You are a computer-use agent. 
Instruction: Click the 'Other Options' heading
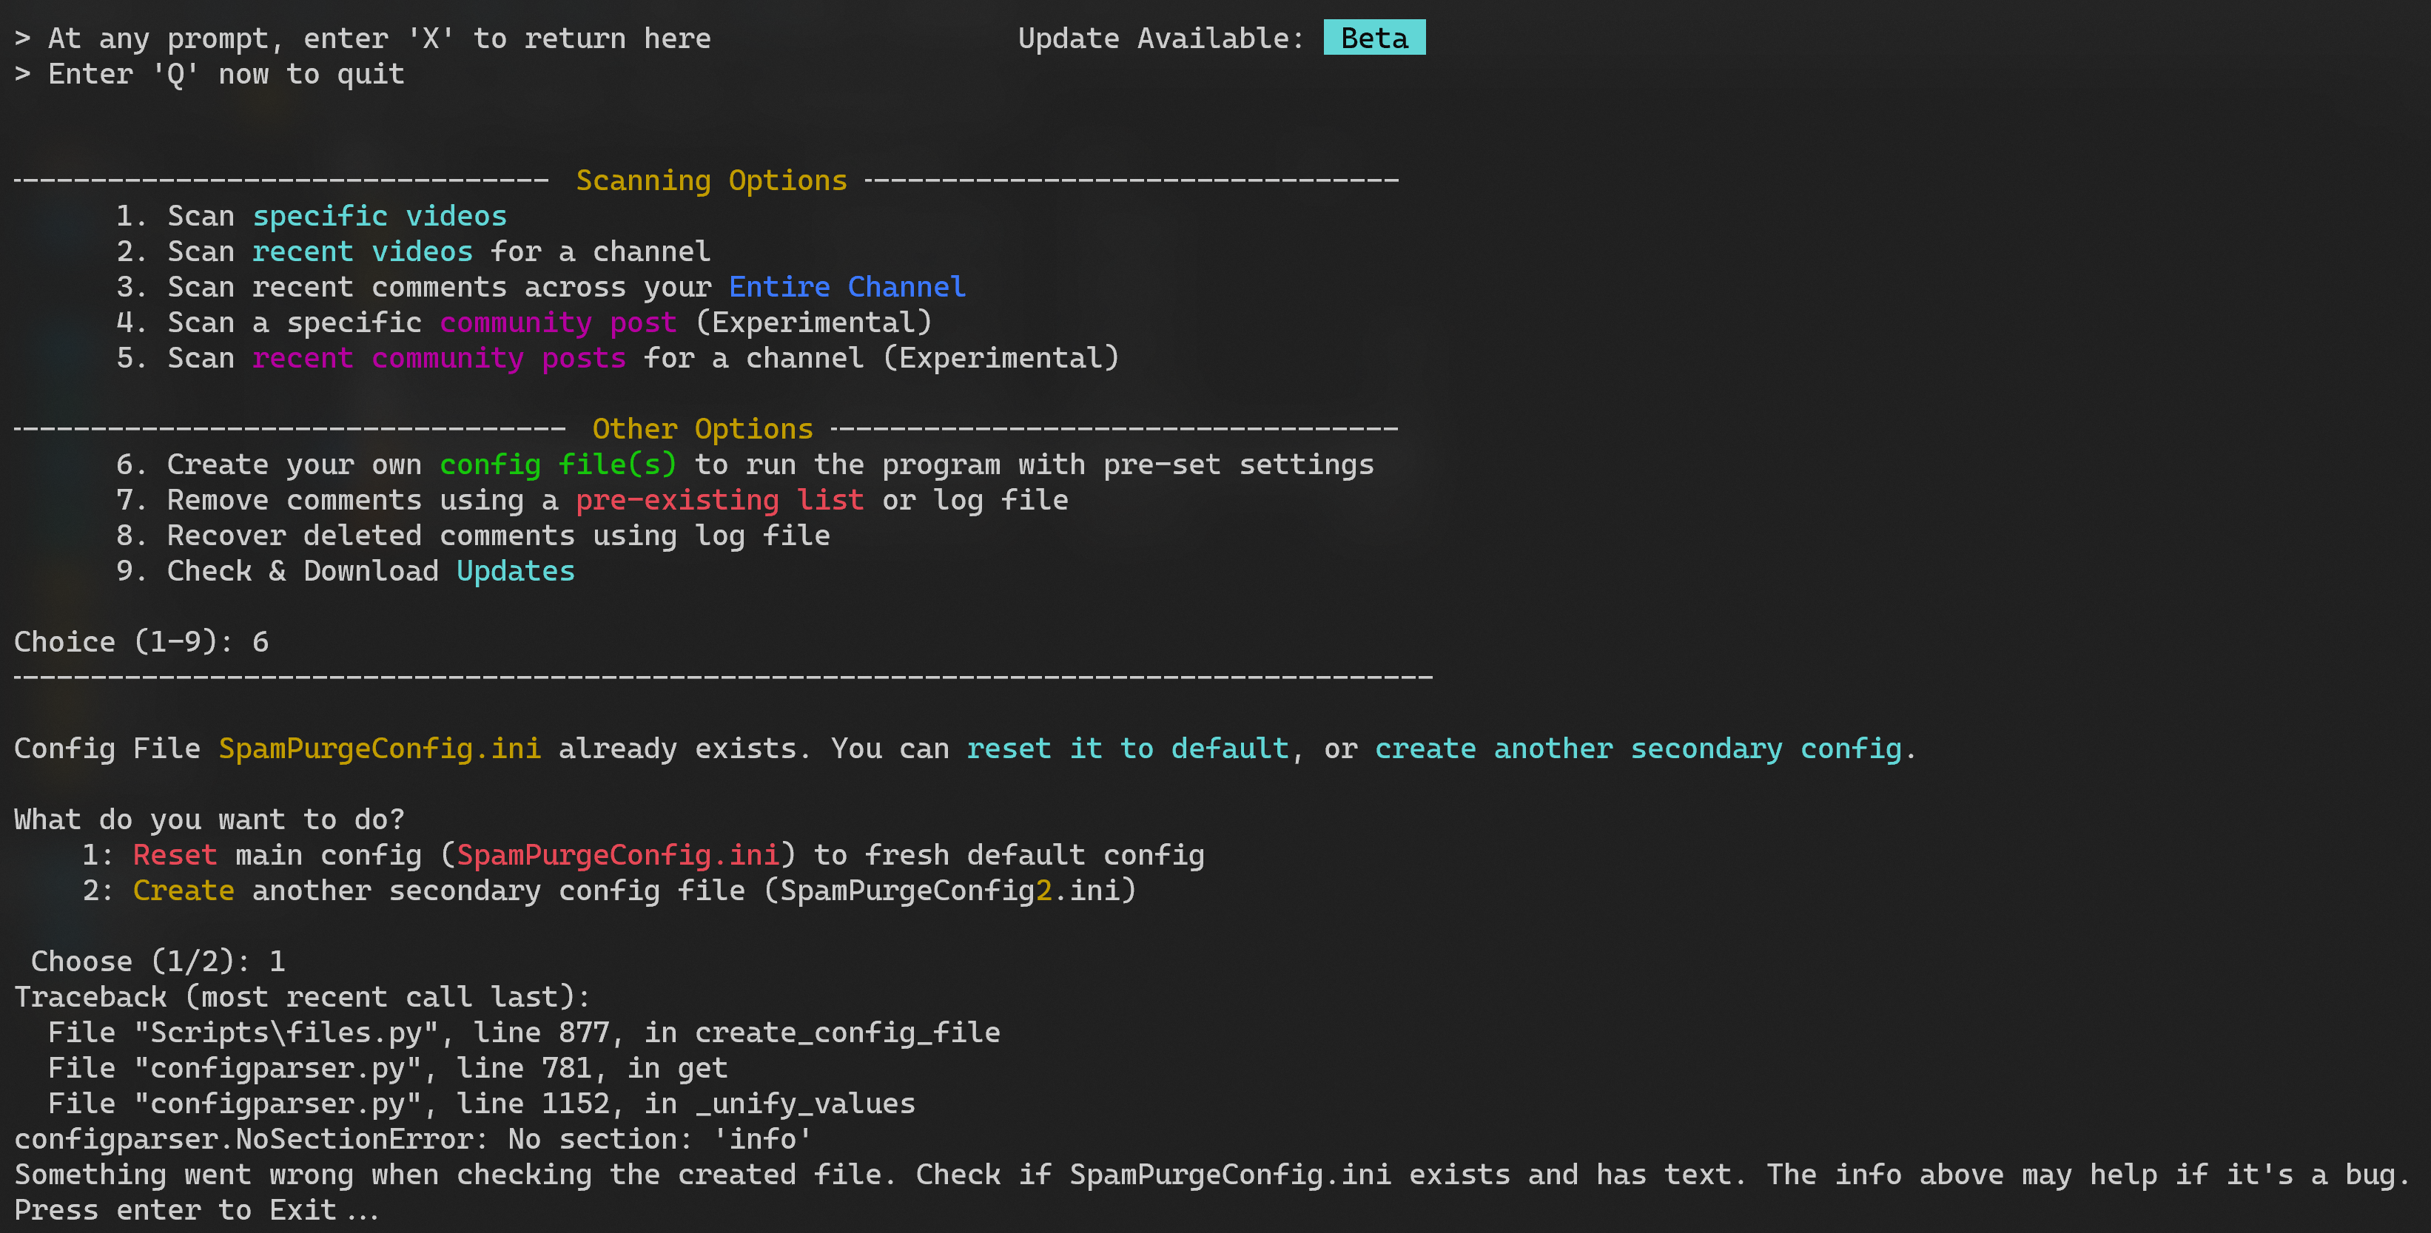click(x=702, y=429)
